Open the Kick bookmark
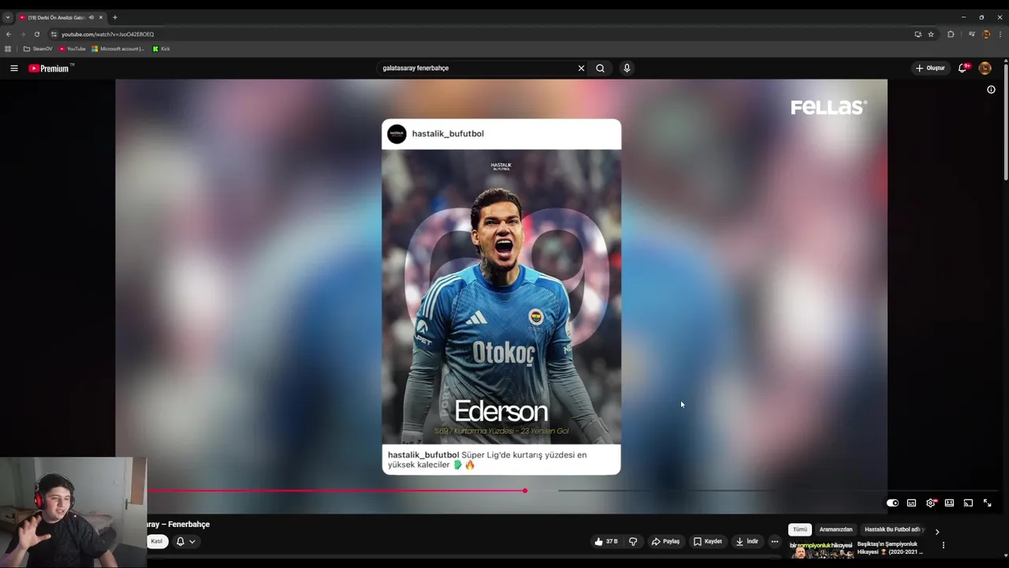The width and height of the screenshot is (1009, 568). pos(161,49)
